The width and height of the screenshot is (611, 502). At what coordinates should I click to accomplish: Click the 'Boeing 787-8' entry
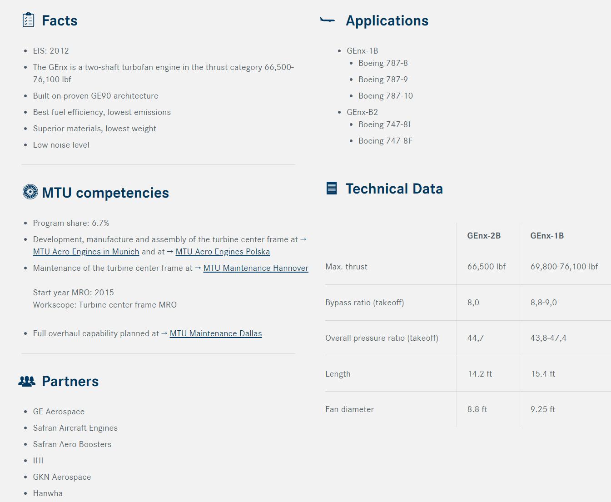[383, 63]
